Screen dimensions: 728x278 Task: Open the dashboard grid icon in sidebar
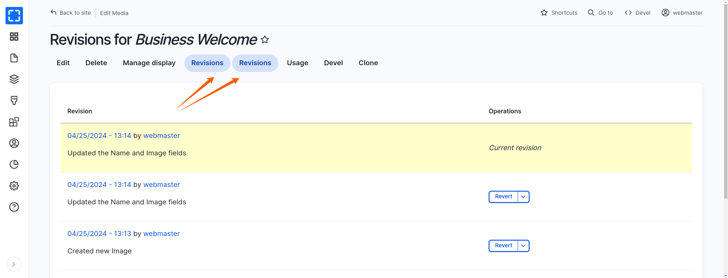coord(14,37)
